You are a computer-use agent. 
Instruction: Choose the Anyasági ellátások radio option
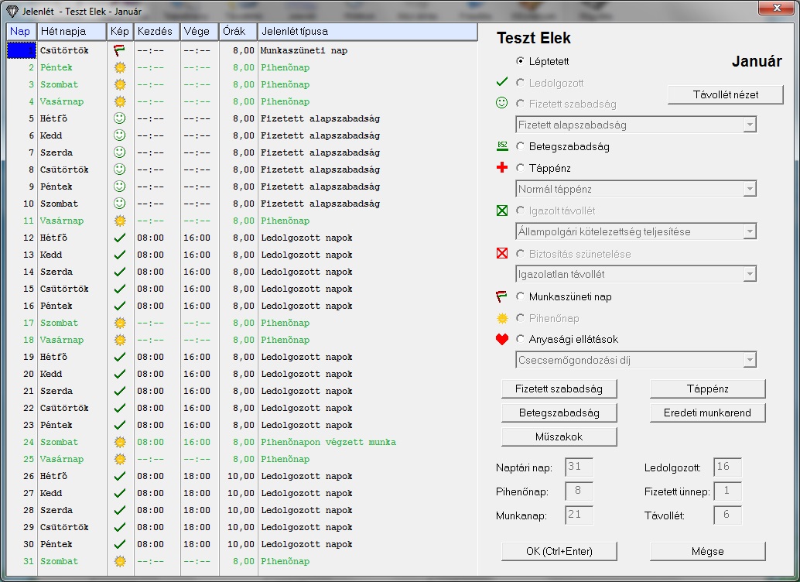[521, 339]
